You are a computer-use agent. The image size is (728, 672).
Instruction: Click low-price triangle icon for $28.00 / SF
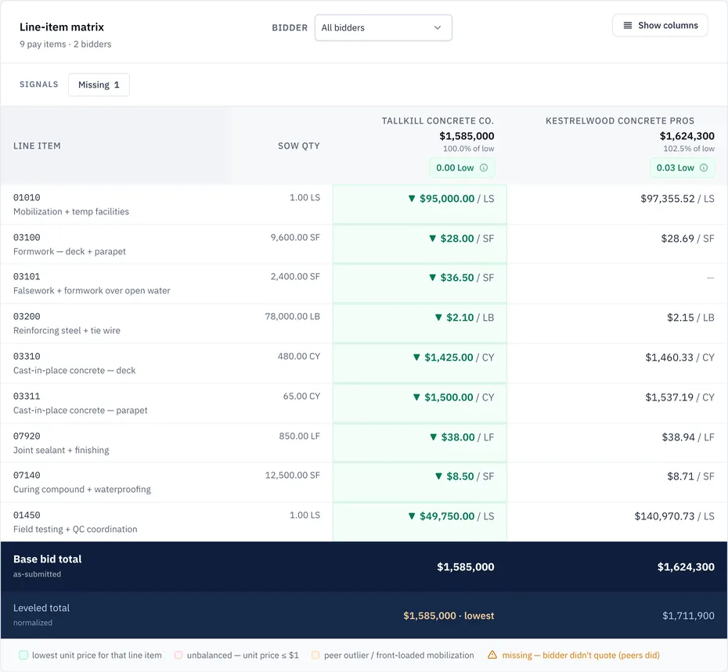[432, 239]
